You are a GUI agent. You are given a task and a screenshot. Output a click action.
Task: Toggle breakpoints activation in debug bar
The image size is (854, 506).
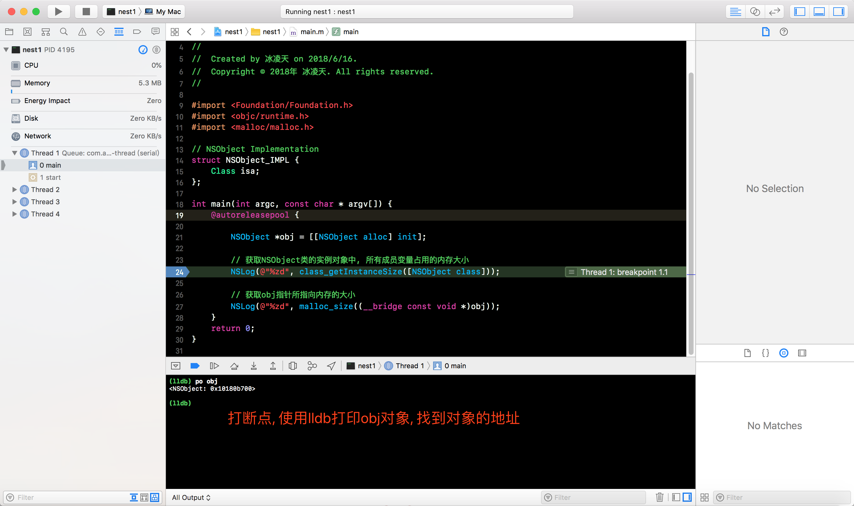coord(195,366)
